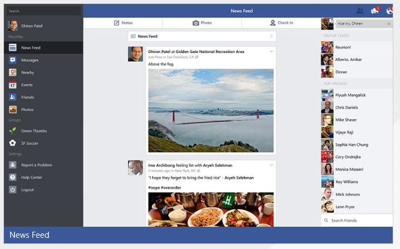Screen dimensions: 400x249
Task: Open the Golden Gate bridge photo
Action: (x=211, y=110)
